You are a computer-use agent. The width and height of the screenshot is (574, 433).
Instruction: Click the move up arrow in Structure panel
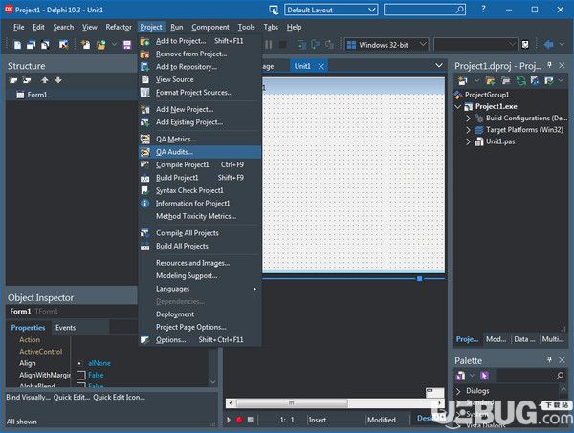click(45, 80)
